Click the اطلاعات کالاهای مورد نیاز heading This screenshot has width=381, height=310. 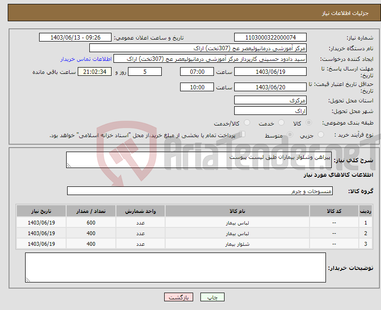point(338,175)
